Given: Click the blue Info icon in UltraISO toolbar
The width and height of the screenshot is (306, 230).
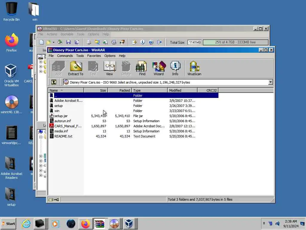Looking at the screenshot, I should click(x=143, y=42).
